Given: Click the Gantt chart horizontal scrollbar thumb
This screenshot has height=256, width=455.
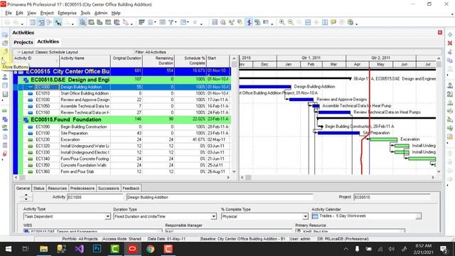Looking at the screenshot, I should [248, 177].
